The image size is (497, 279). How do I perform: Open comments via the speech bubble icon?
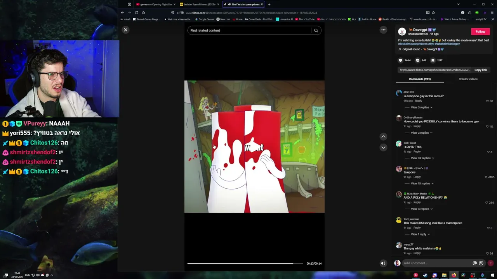pos(417,60)
